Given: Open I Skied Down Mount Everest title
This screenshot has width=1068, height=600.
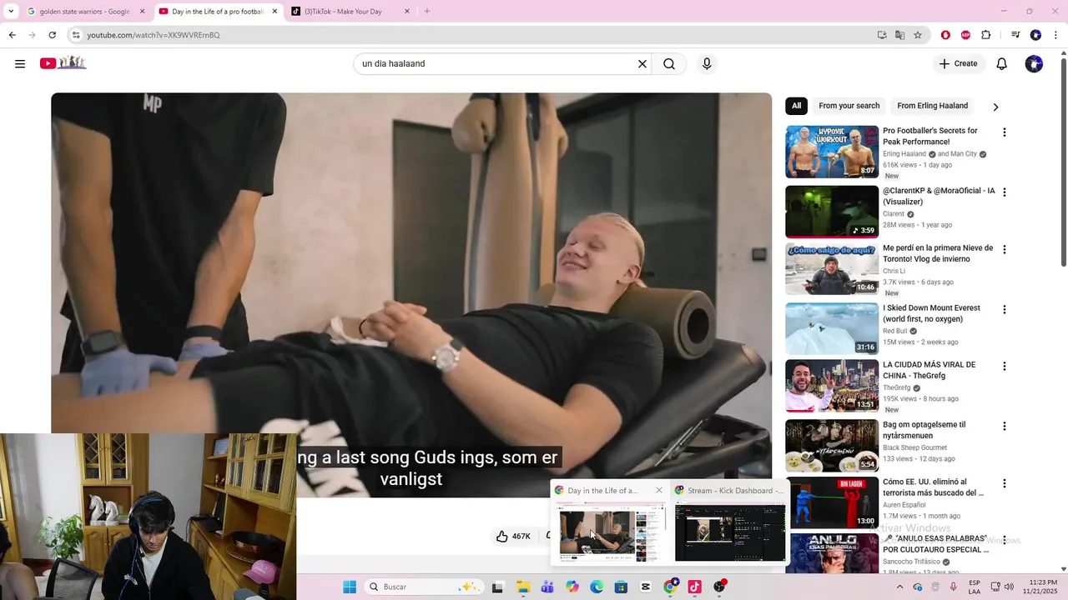Looking at the screenshot, I should (931, 313).
